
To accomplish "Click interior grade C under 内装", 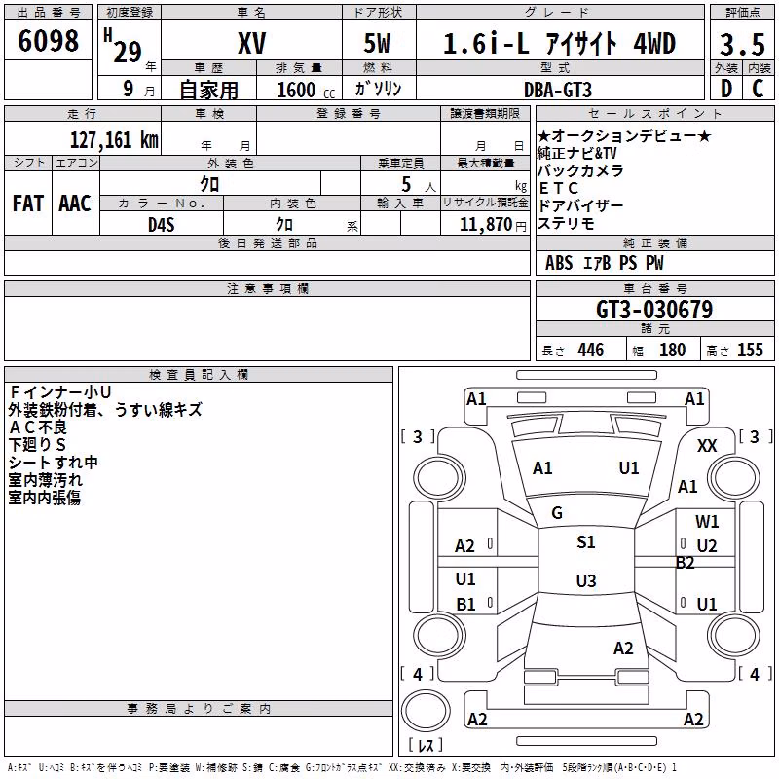I will [758, 89].
